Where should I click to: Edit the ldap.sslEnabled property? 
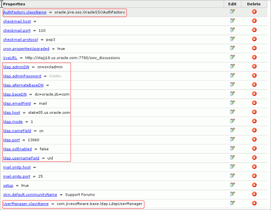pos(233,148)
